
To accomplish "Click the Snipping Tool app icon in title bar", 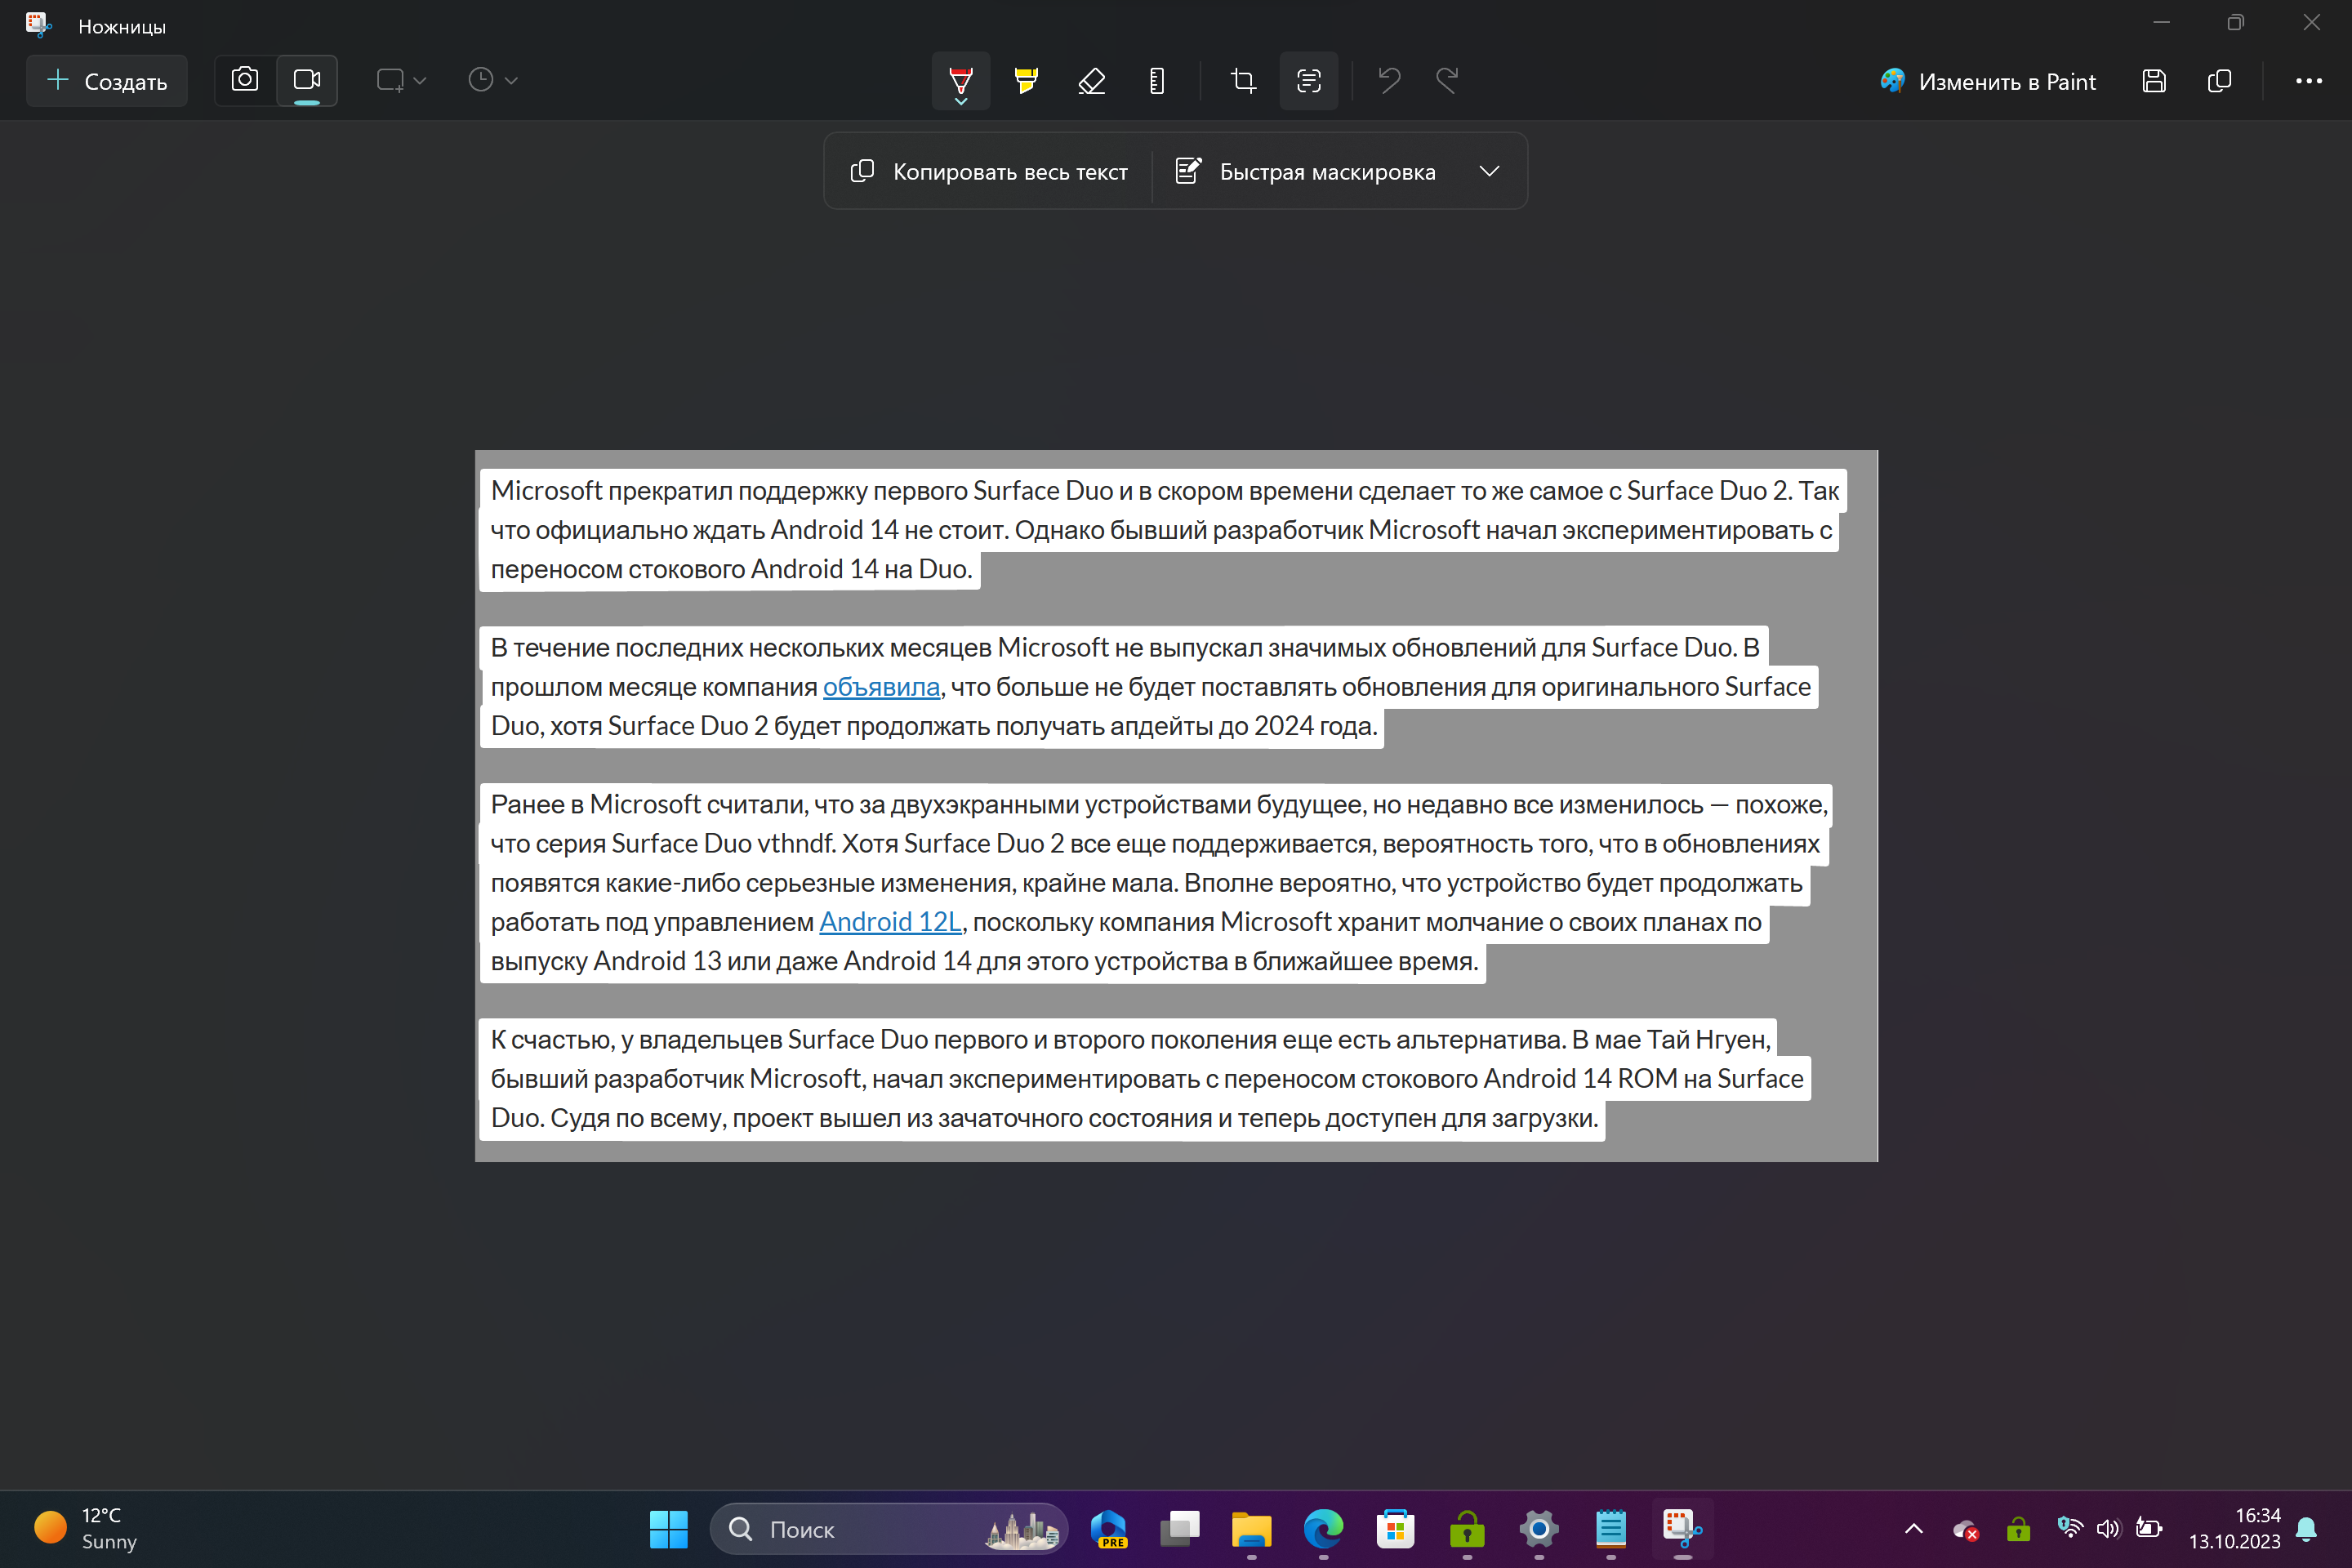I will 38,25.
